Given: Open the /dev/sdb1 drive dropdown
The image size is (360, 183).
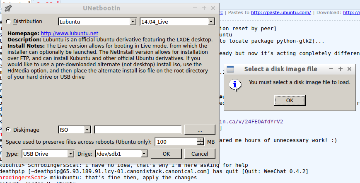Looking at the screenshot, I should point(121,154).
